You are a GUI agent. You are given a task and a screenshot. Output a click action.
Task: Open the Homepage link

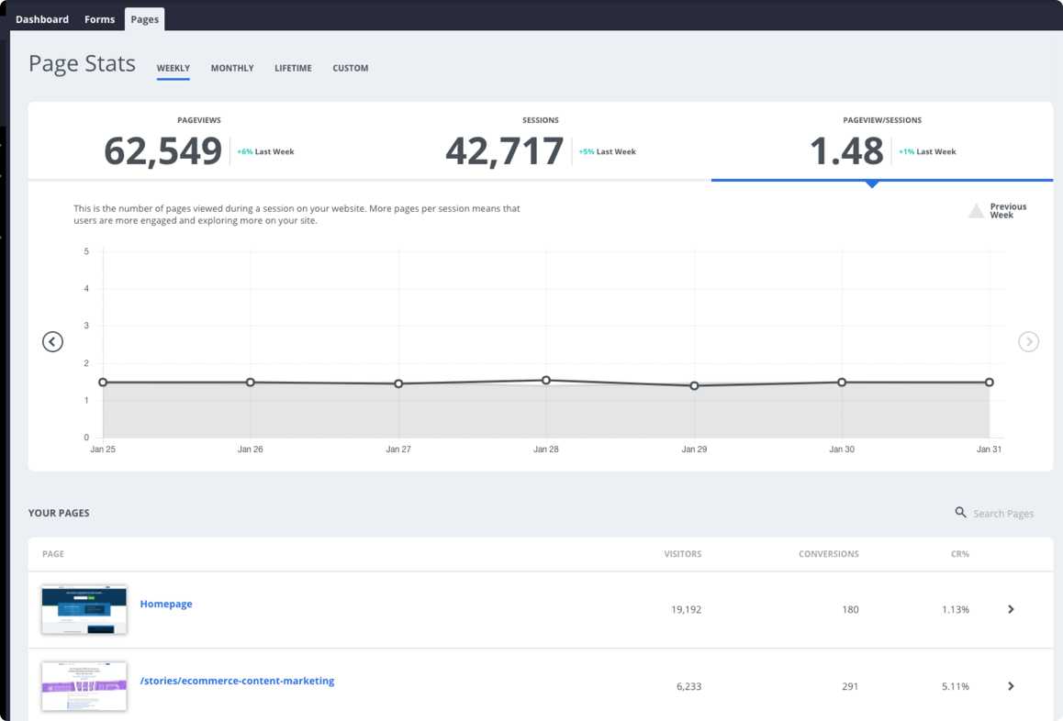pos(166,604)
